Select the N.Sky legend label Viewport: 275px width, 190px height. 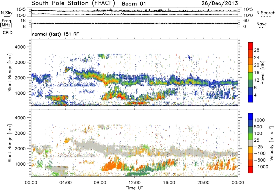tap(7, 13)
